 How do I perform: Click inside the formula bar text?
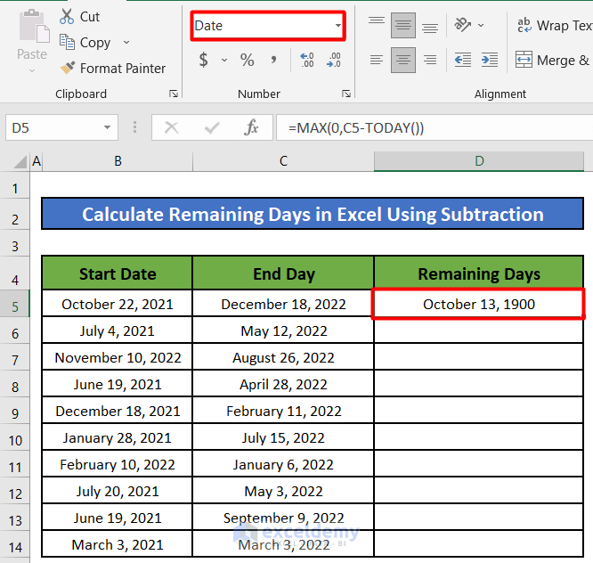point(427,128)
